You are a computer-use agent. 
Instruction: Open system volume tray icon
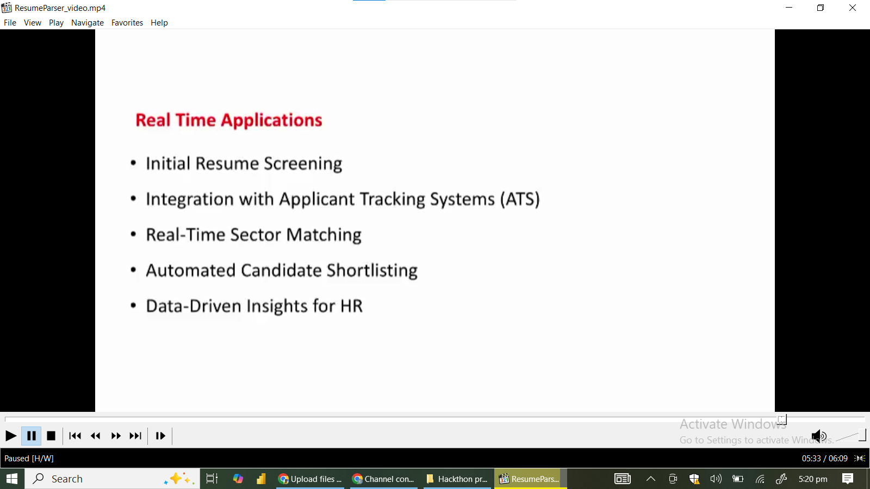[x=716, y=479]
